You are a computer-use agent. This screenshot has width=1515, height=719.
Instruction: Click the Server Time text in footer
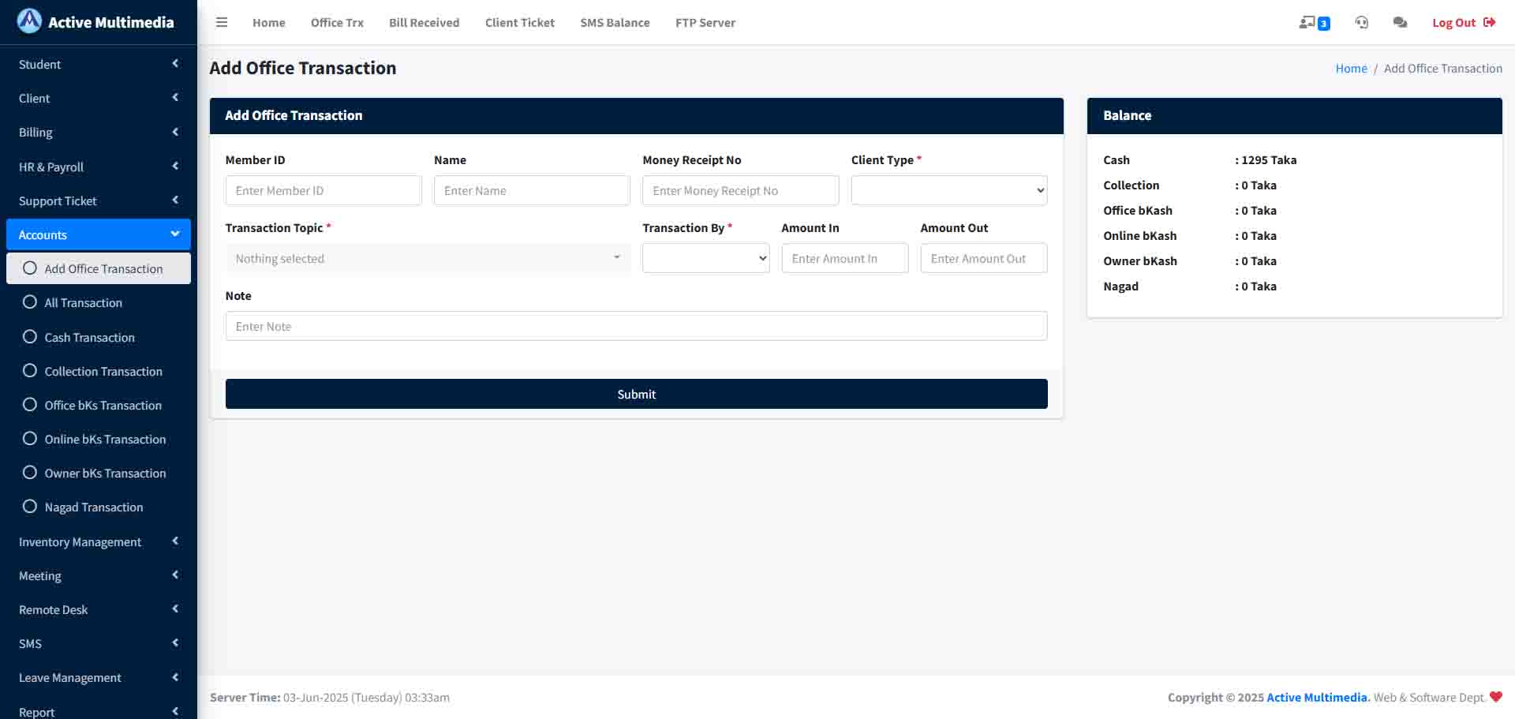tap(330, 698)
